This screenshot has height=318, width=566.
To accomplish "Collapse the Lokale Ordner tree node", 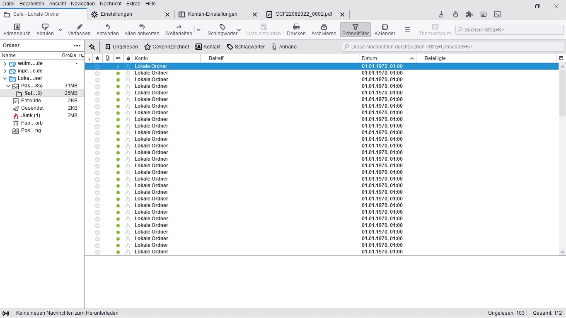I will tap(5, 78).
